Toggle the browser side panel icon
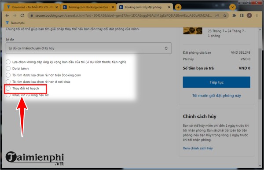This screenshot has width=264, height=170. [242, 15]
